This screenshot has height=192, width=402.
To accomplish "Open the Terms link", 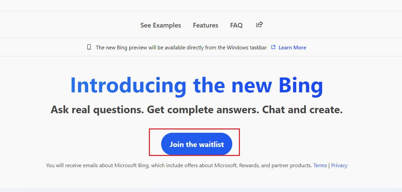I will click(x=320, y=165).
